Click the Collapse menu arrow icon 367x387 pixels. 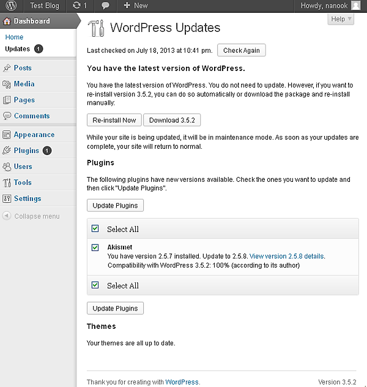(7, 216)
